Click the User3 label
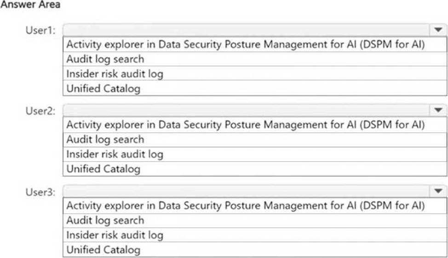 [x=41, y=191]
